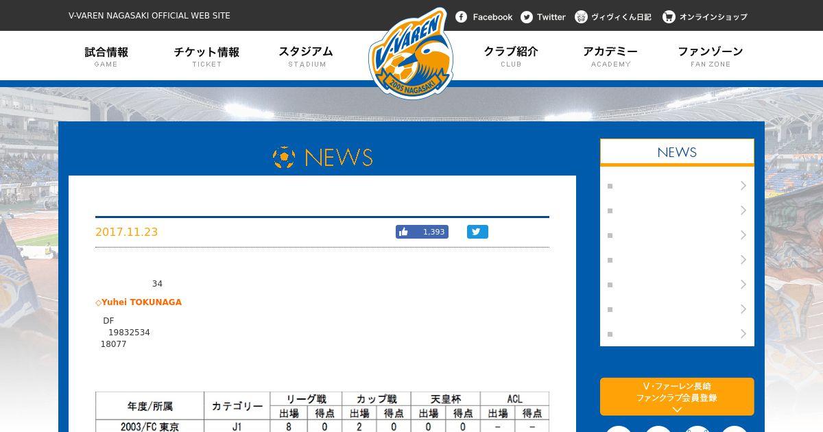Click the 2003/FC東京 table row cell
Screen dimensions: 823x432
click(150, 427)
